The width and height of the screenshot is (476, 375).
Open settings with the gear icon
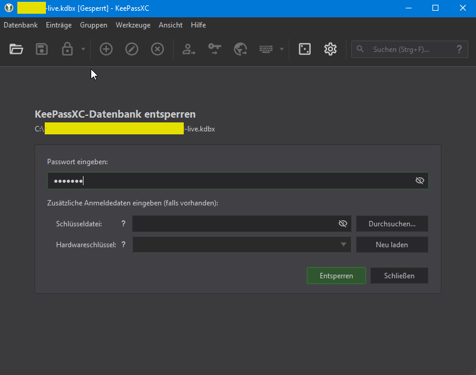pyautogui.click(x=330, y=49)
